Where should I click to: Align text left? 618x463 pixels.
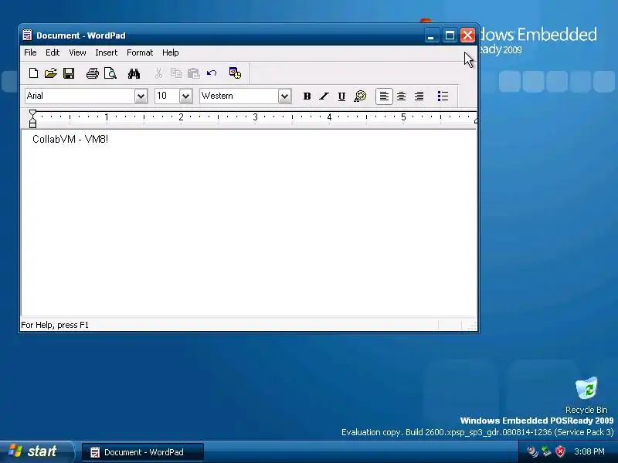click(x=384, y=96)
